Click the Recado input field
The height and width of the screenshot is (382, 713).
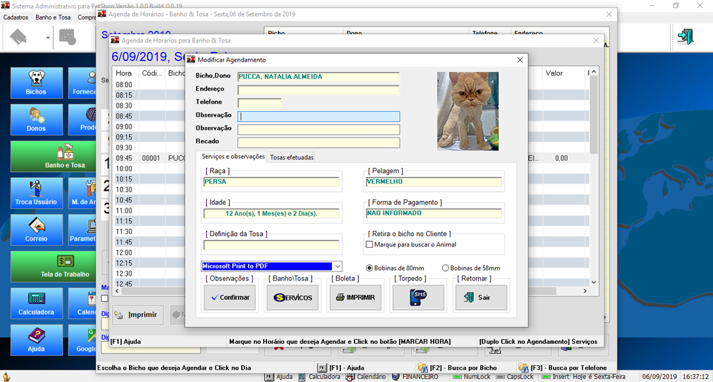point(318,143)
